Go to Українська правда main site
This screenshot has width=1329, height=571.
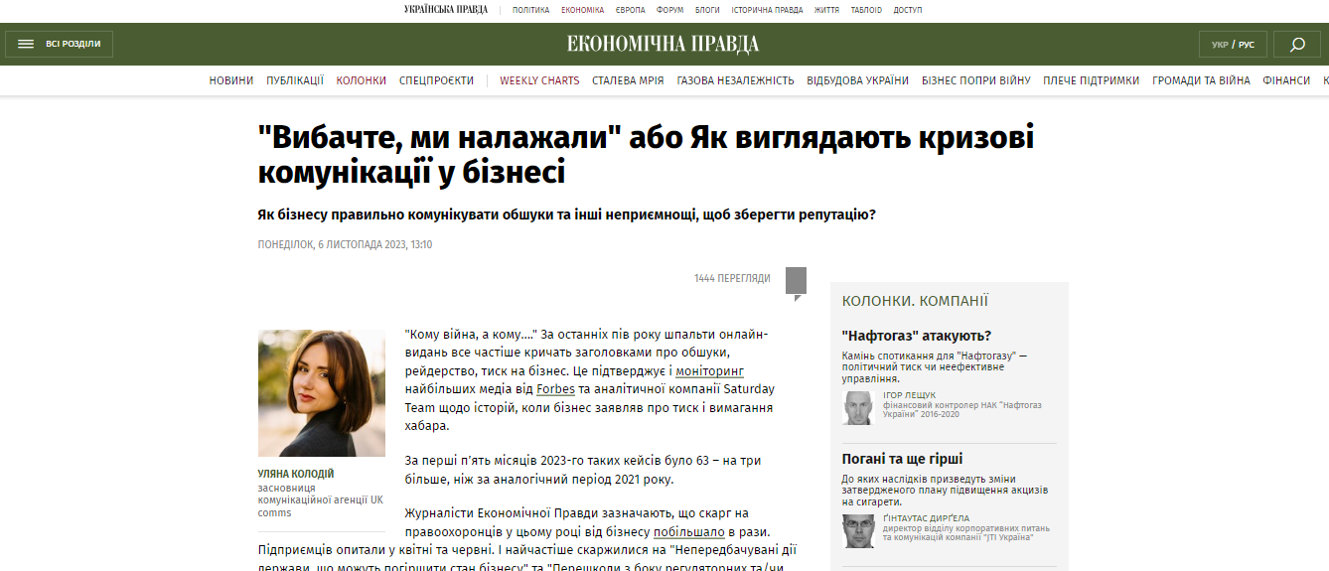(x=446, y=10)
